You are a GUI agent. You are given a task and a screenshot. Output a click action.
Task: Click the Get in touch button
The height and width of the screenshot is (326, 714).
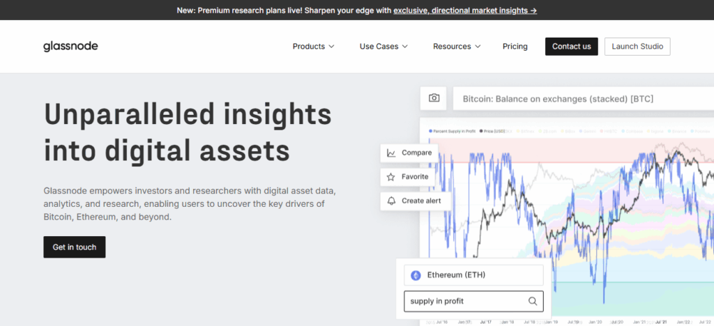click(x=75, y=247)
